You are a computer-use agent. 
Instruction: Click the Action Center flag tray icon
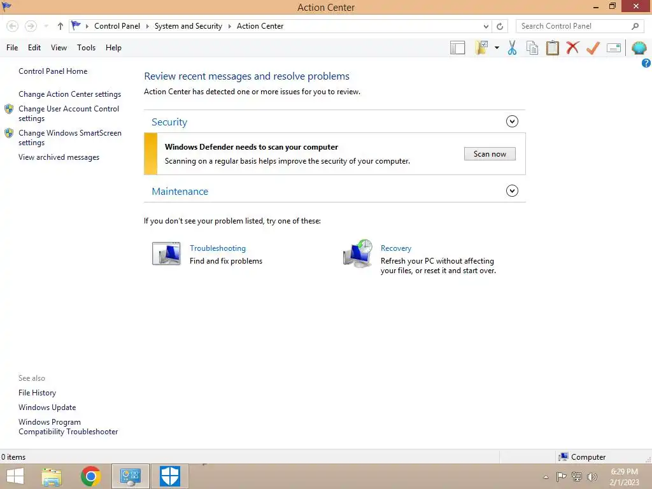click(x=561, y=476)
